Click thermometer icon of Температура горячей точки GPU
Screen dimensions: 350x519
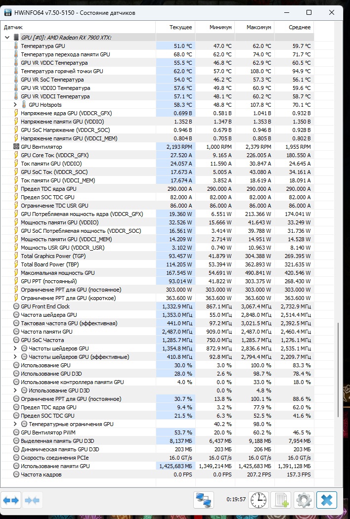coord(16,71)
